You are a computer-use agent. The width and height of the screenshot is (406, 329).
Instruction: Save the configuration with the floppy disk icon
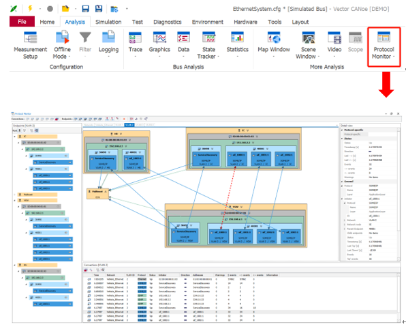[x=85, y=9]
